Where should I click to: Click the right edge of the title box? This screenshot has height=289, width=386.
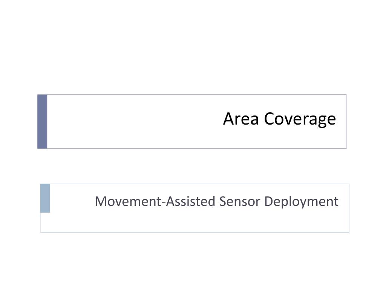point(346,122)
